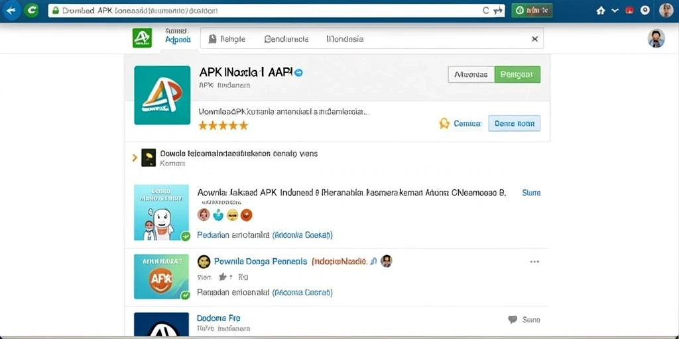Click the large teal AP app icon
Viewport: 679px width, 339px height.
coord(162,95)
